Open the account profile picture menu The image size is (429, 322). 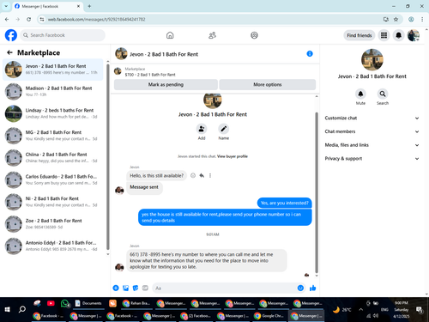tap(414, 35)
